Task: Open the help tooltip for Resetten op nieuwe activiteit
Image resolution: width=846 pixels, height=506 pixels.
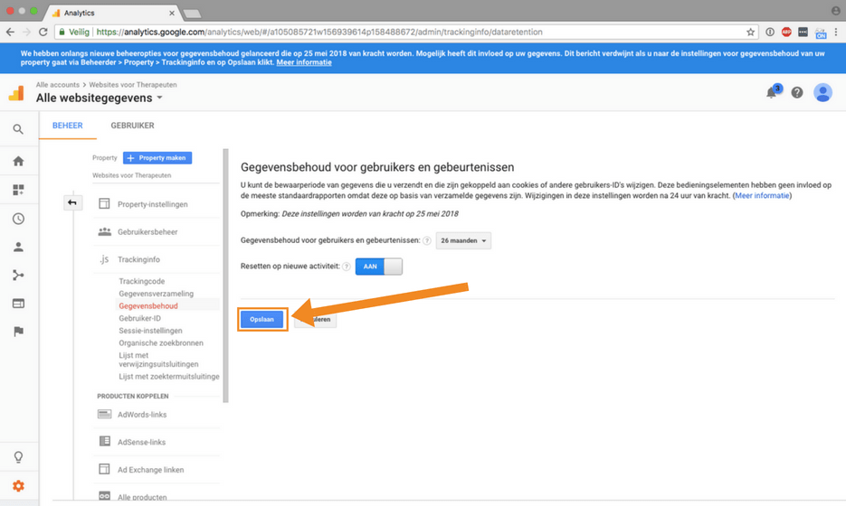Action: (x=347, y=267)
